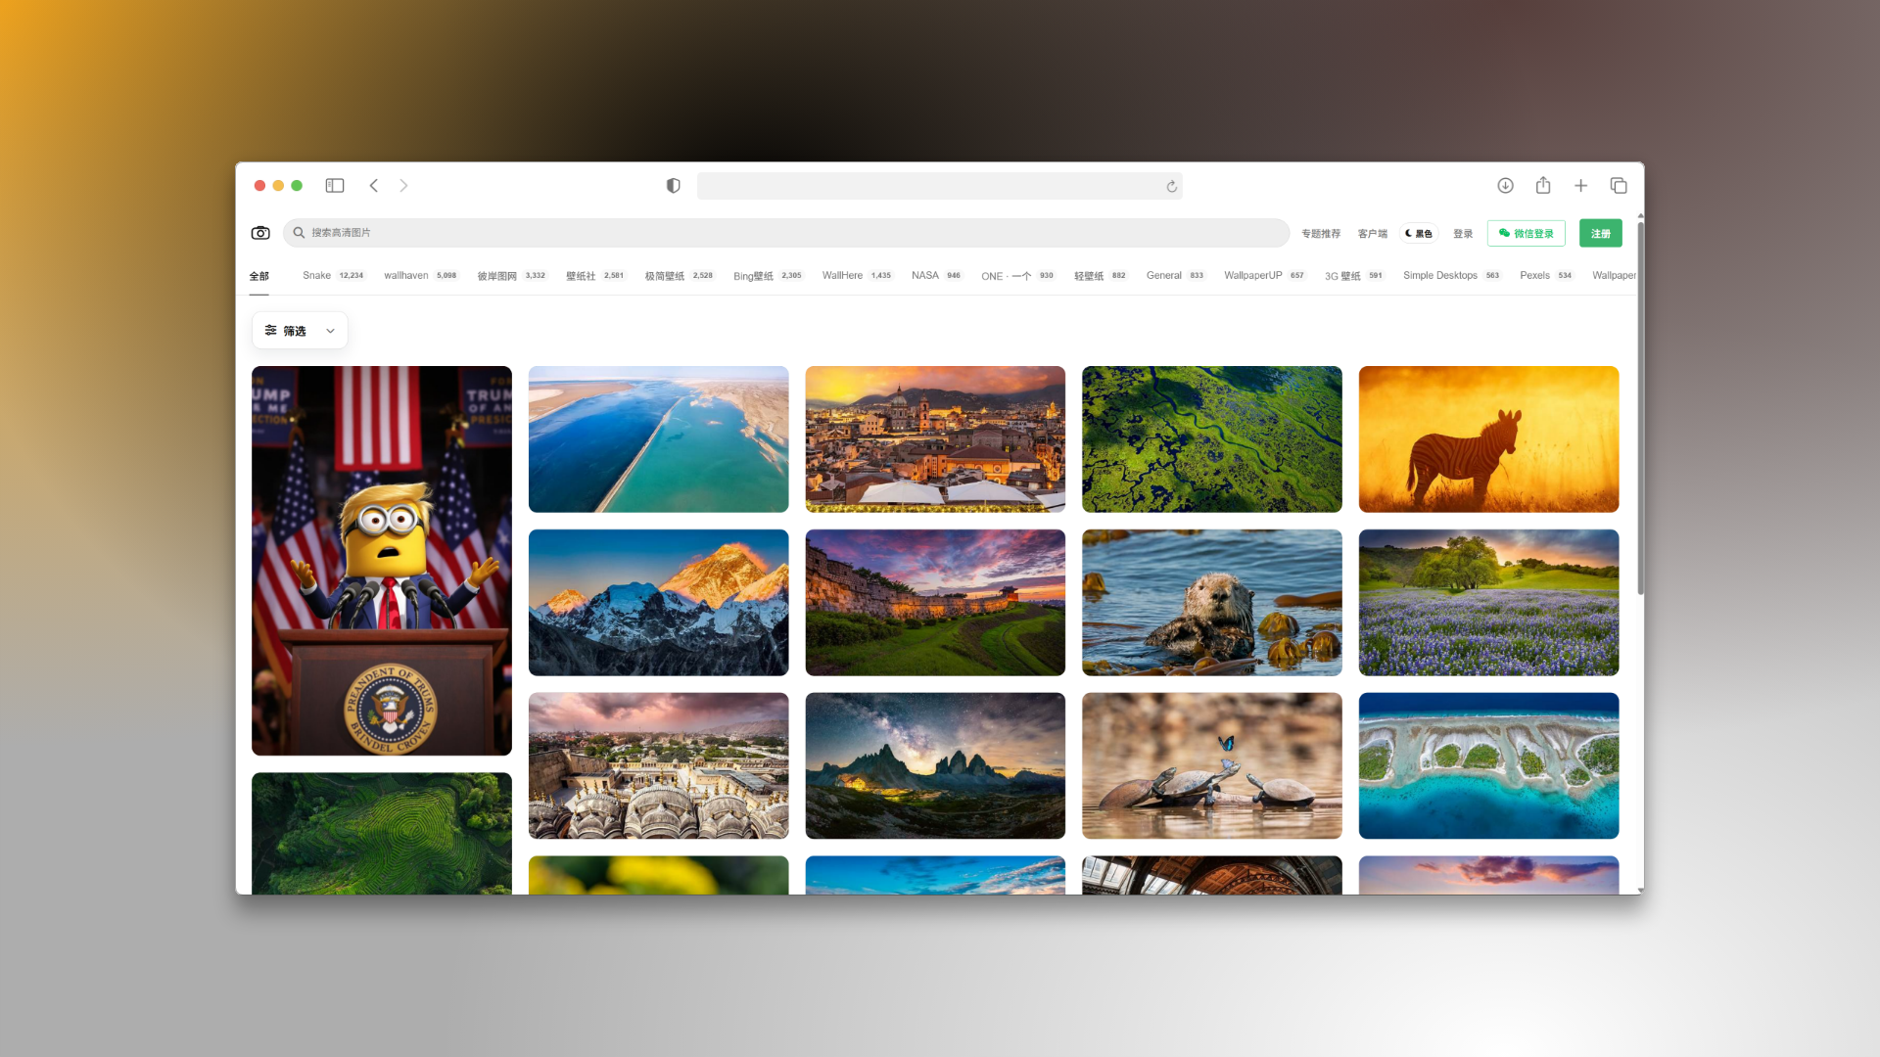Viewport: 1880px width, 1057px height.
Task: Open the sunset city rooftops wallpaper
Action: click(935, 439)
